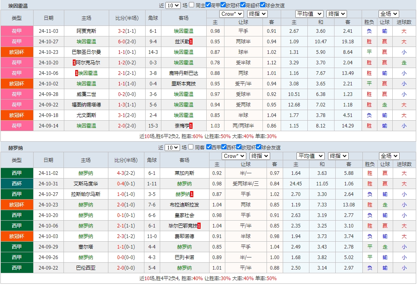Click the 日期 column header
Viewport: 417px width, 285px height.
point(49,18)
